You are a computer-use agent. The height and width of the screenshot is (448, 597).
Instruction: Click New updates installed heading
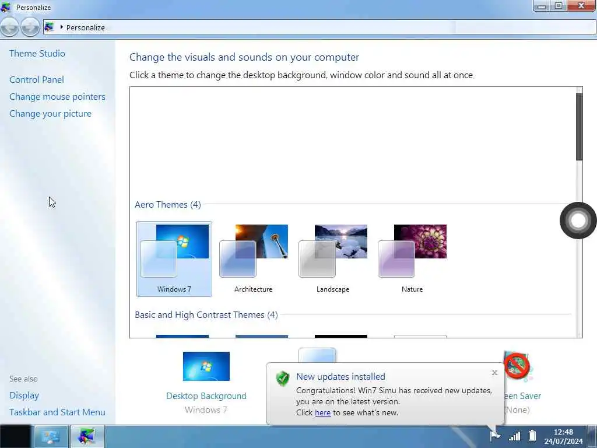[340, 376]
